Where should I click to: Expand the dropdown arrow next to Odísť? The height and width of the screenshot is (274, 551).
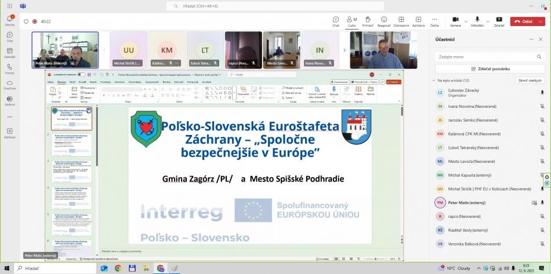pyautogui.click(x=541, y=21)
